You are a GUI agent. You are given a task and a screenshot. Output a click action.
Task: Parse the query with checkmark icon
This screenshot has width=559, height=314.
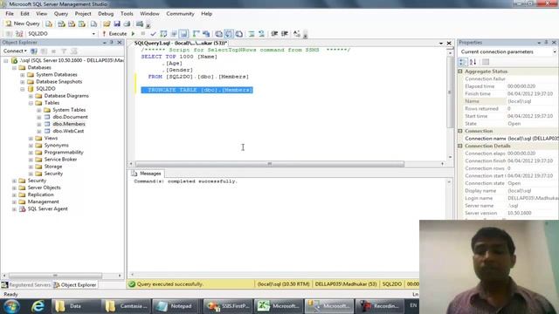coord(154,34)
